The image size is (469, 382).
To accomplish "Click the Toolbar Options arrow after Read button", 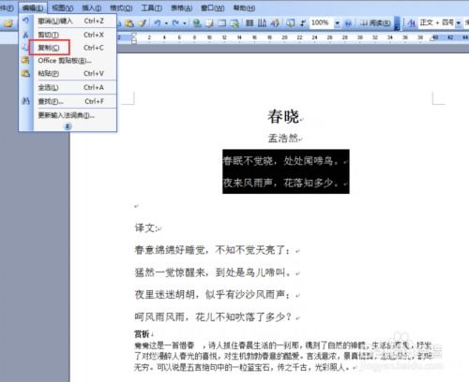I will coord(397,23).
